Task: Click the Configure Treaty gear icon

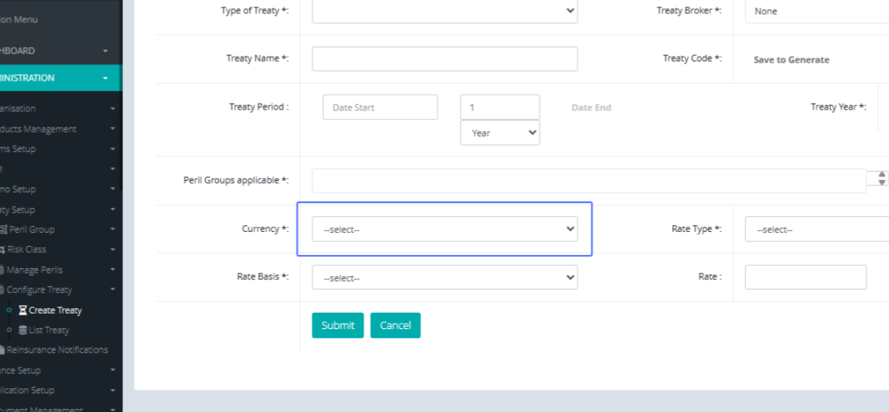Action: [2, 290]
